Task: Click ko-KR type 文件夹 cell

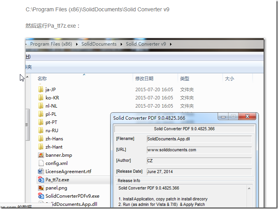Action: (x=187, y=97)
